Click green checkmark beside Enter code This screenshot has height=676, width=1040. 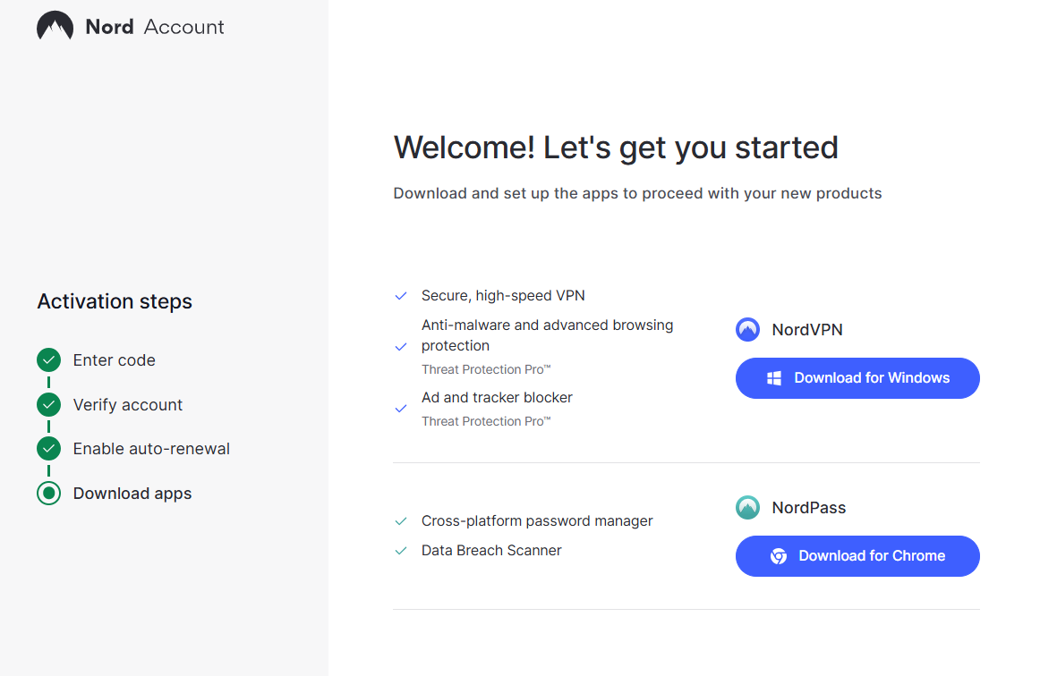(x=48, y=360)
